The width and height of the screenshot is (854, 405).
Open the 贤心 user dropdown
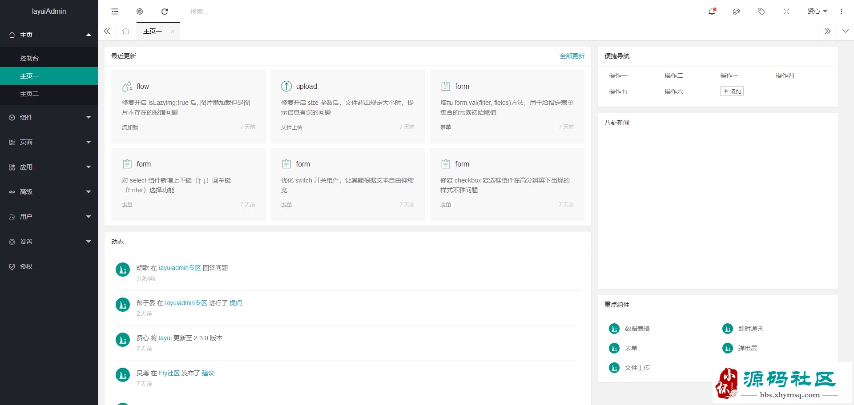pos(818,12)
